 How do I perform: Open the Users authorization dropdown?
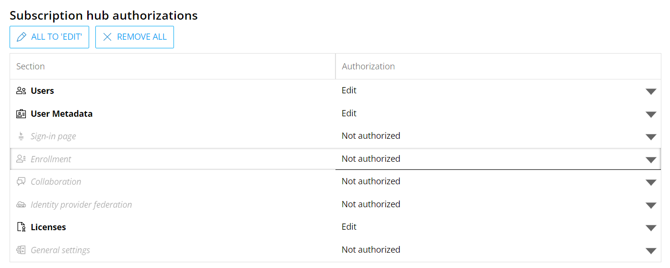coord(650,91)
